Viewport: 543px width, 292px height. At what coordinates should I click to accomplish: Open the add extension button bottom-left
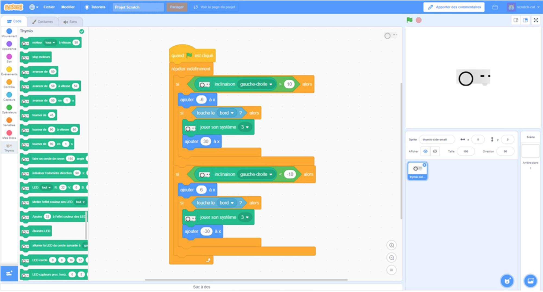[x=9, y=274]
